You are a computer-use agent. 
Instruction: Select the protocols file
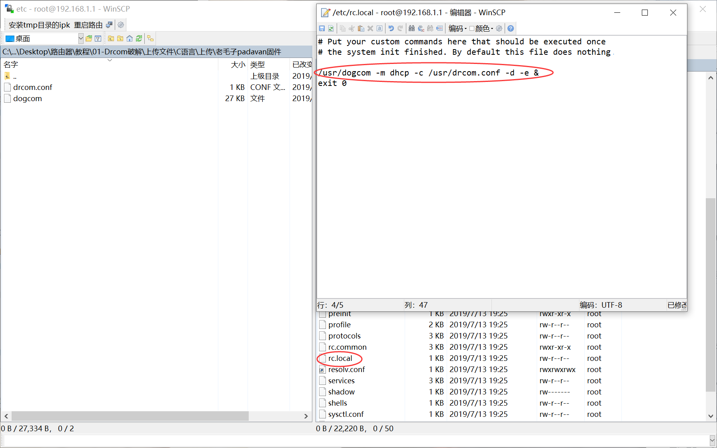[345, 336]
